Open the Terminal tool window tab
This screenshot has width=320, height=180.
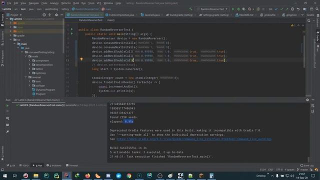[x=72, y=165]
